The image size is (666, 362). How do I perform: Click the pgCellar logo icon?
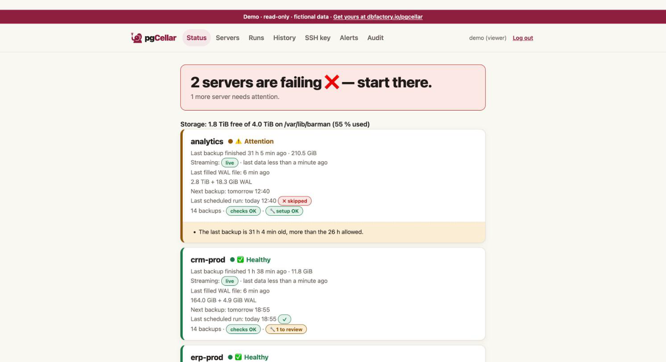137,38
